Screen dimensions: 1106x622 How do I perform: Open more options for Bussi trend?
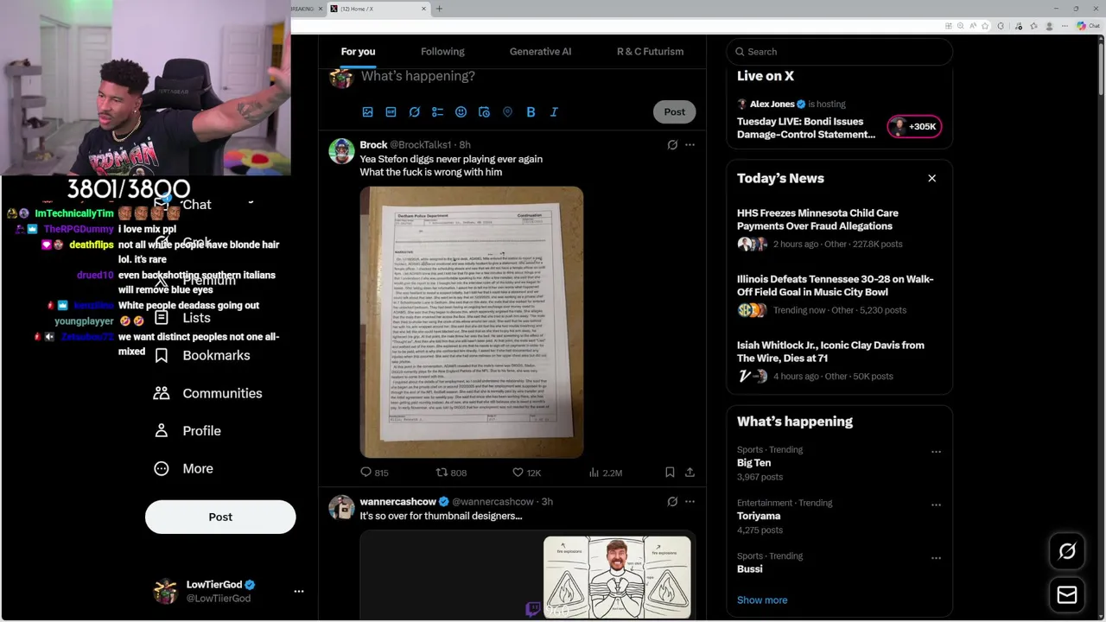pos(936,558)
